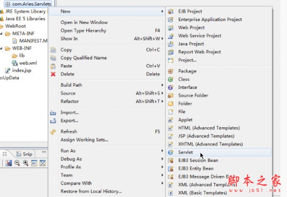Click the Report Web Project icon
This screenshot has height=197, width=287.
171,52
